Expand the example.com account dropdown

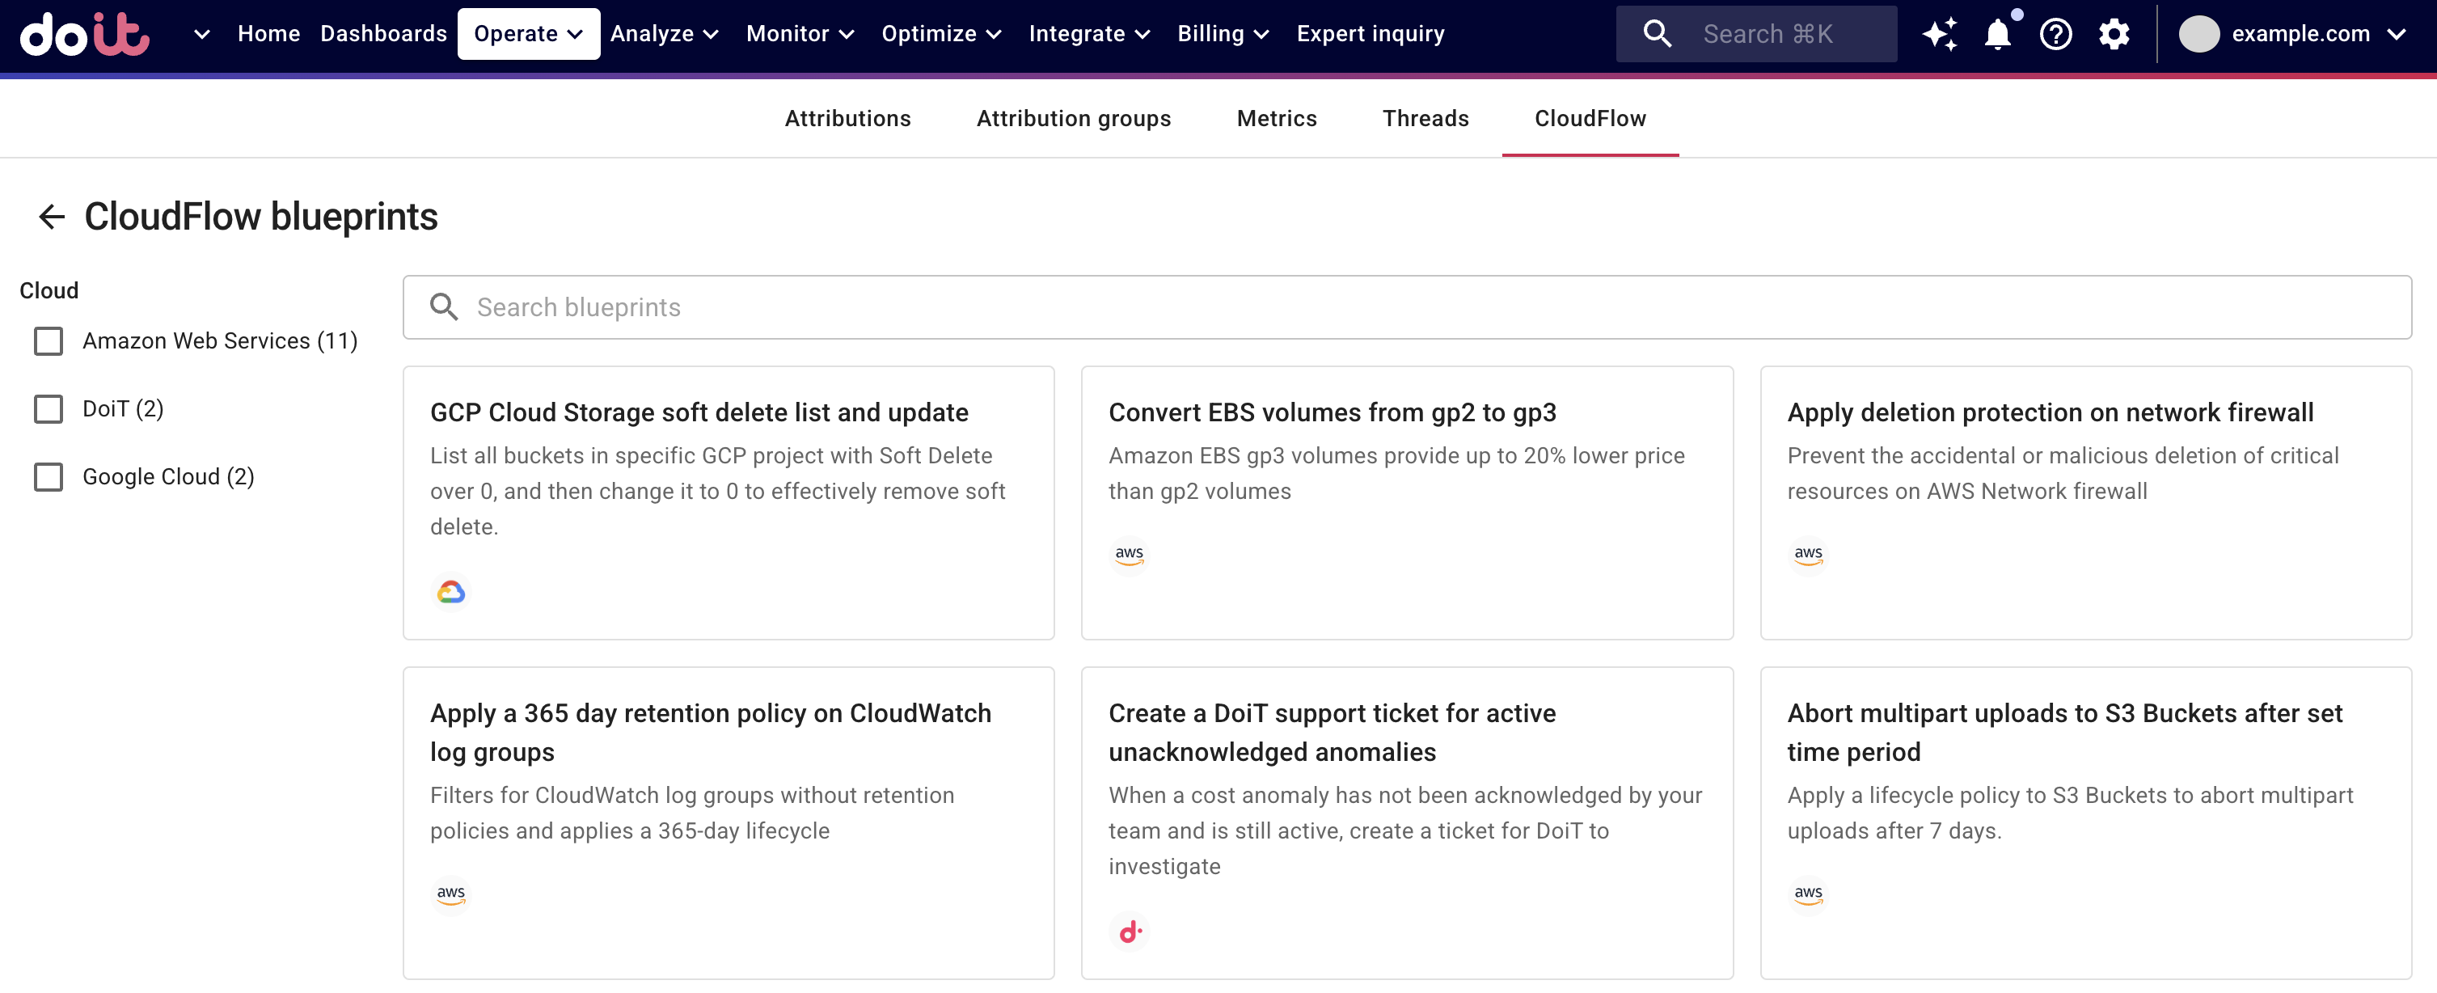tap(2319, 35)
